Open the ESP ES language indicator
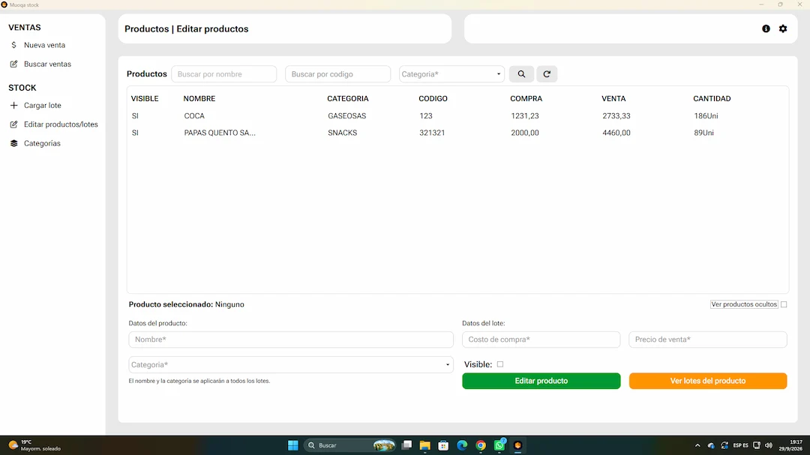Screen dimensions: 810x455 741,445
